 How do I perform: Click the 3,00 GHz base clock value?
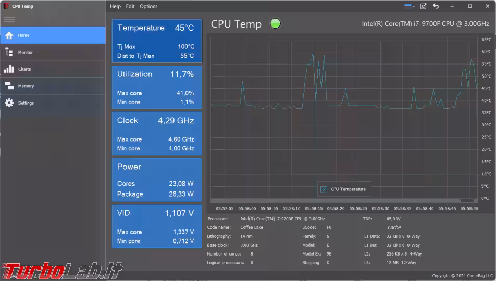click(249, 245)
